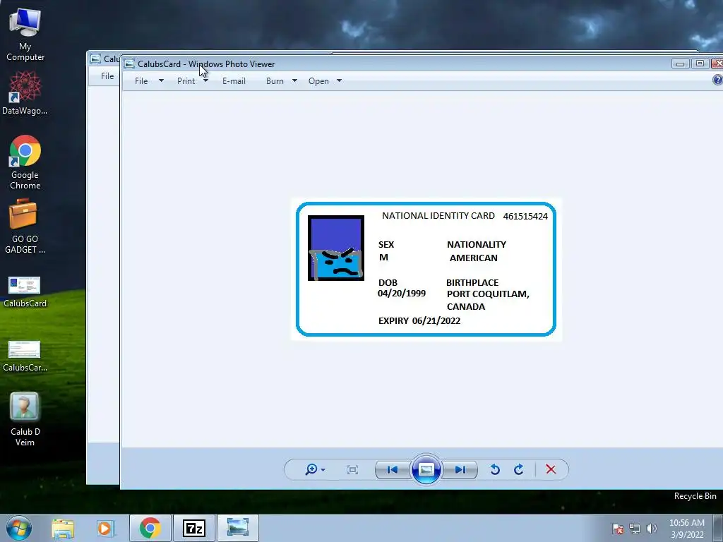Expand the File dropdown arrow
Viewport: 723px width, 542px height.
[x=161, y=80]
